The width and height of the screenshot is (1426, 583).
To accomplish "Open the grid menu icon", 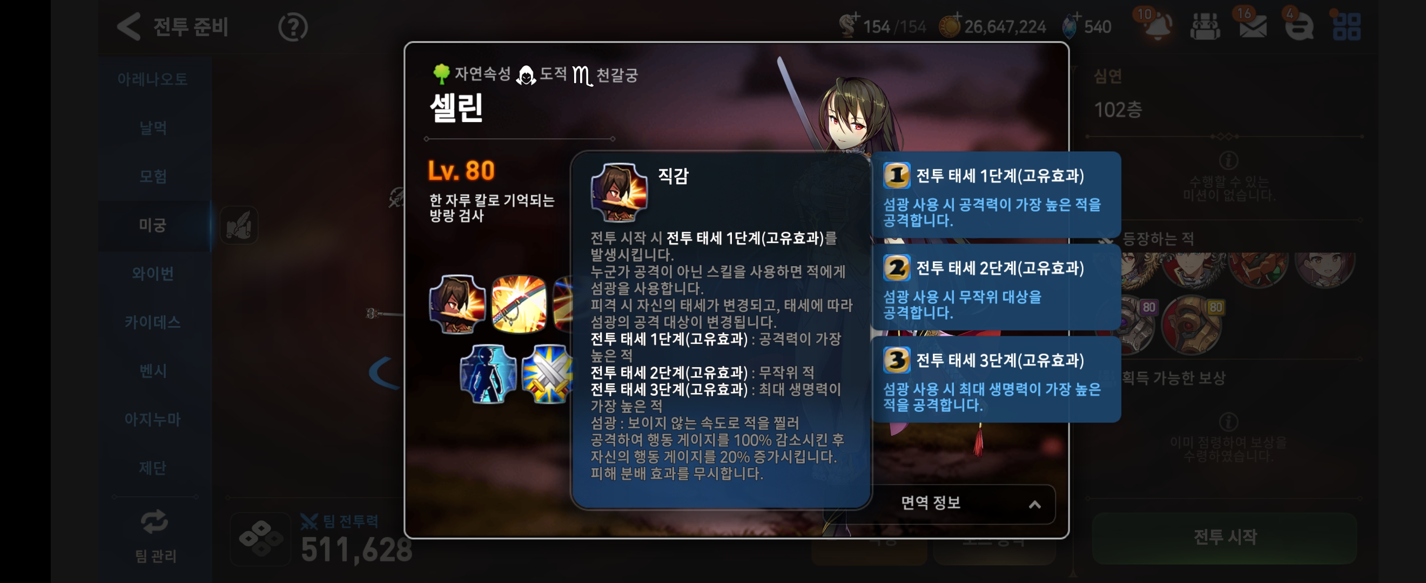I will (x=1347, y=26).
